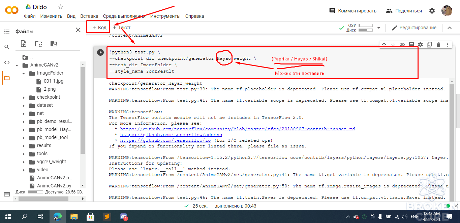Screen dimensions: 460x223
Task: Refresh the file browser listing
Action: [38, 44]
